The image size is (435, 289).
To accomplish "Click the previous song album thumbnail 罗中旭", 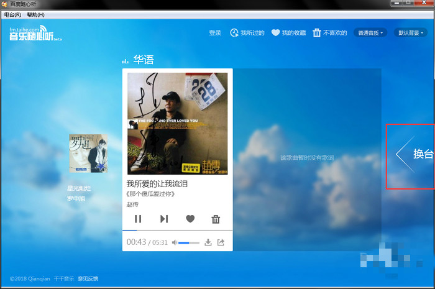I will (88, 154).
